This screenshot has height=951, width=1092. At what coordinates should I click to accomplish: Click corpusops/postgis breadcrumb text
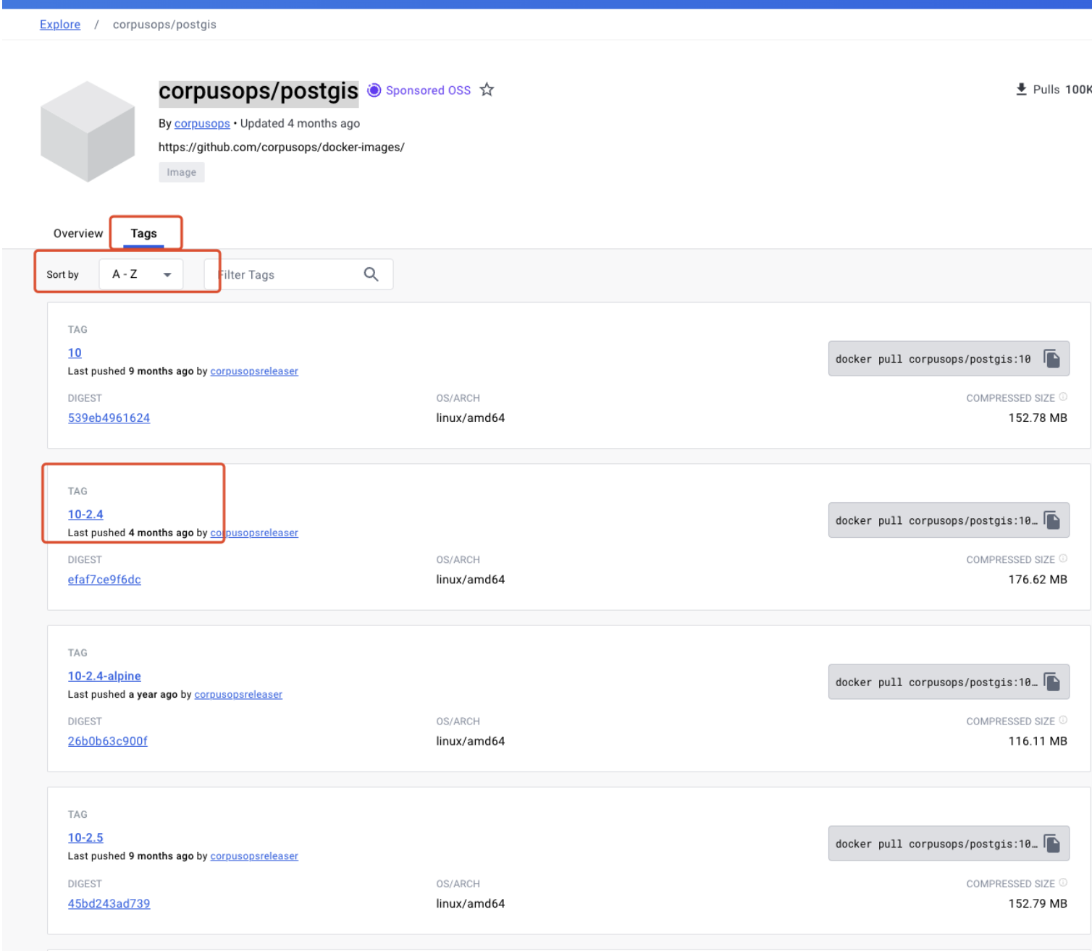click(164, 25)
